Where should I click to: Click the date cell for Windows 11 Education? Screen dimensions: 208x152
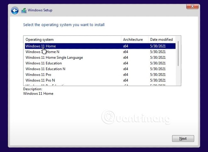pyautogui.click(x=158, y=63)
